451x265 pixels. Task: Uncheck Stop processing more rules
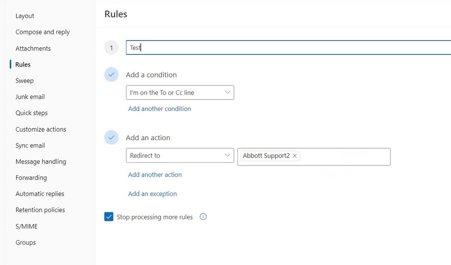click(x=108, y=216)
